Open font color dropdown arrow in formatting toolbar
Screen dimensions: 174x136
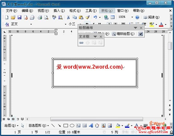pyautogui.click(x=166, y=24)
